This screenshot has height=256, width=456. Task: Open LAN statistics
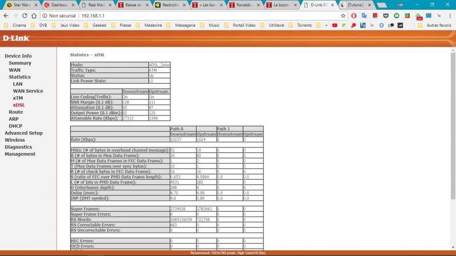click(18, 84)
